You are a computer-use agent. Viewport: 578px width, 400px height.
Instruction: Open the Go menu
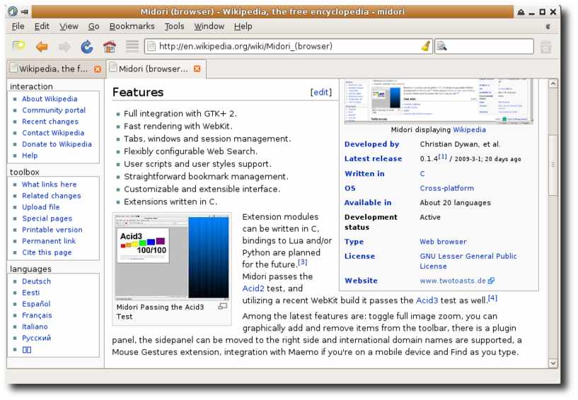[x=93, y=27]
